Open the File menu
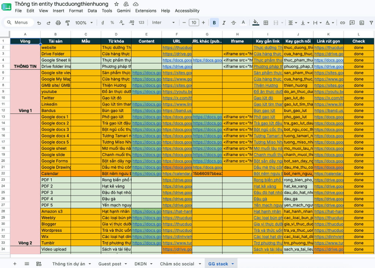The height and width of the screenshot is (268, 375). pos(18,11)
